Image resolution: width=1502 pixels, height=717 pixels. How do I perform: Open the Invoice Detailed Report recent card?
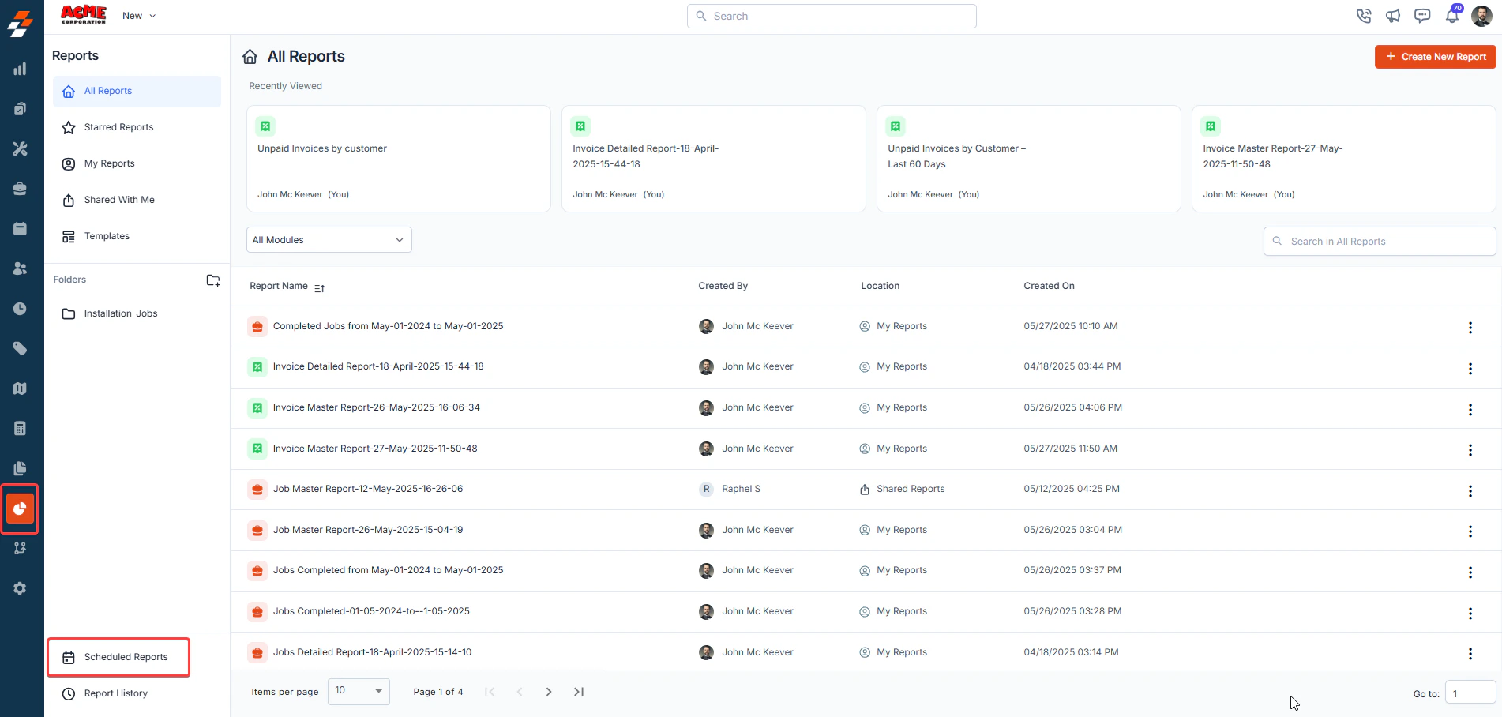(713, 159)
